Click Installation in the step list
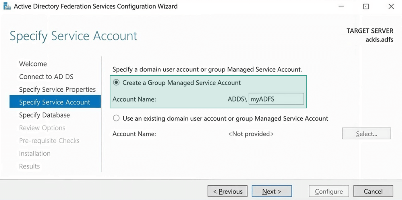 point(34,154)
